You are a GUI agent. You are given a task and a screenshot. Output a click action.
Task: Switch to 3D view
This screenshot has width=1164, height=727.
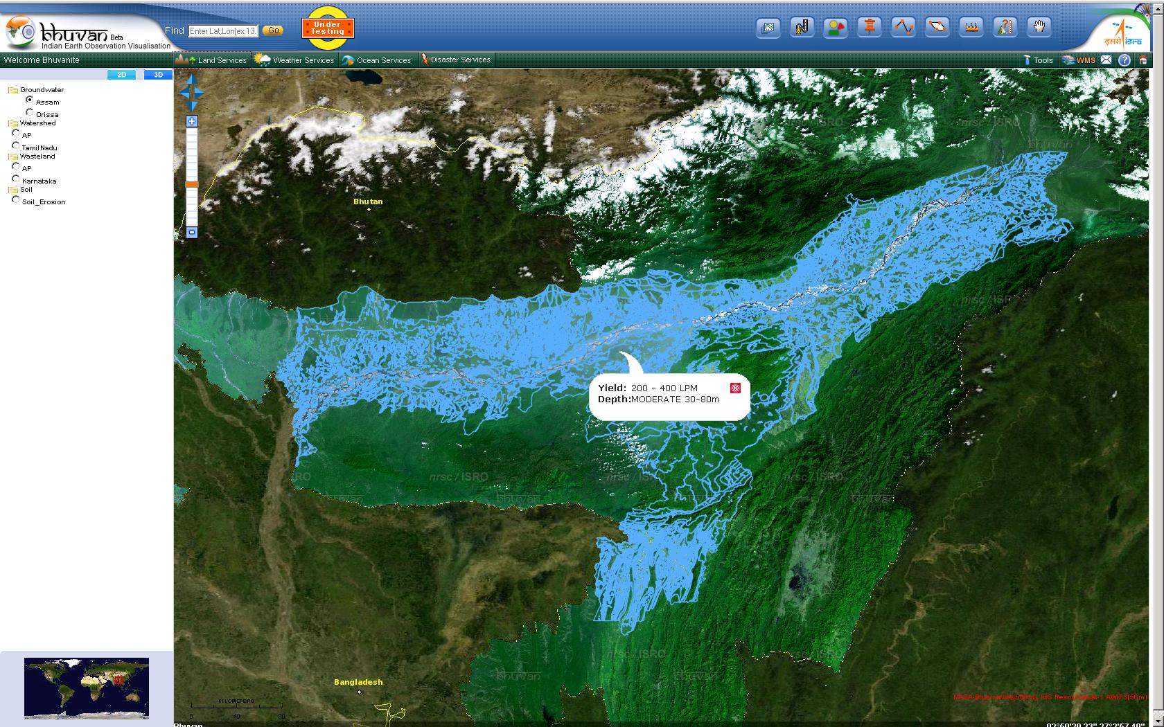[158, 75]
